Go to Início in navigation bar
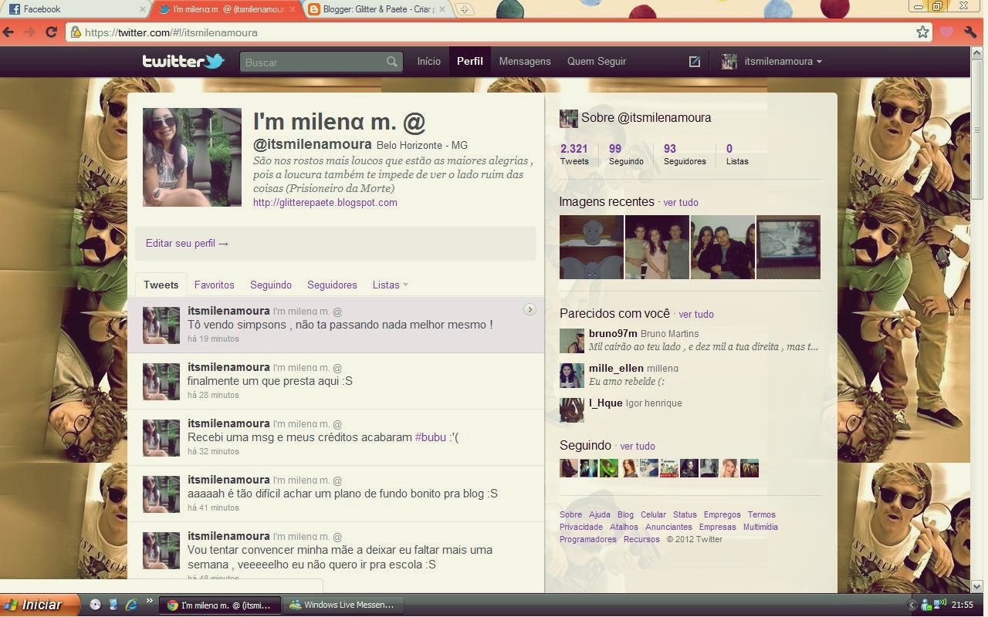The image size is (988, 617). pos(428,61)
